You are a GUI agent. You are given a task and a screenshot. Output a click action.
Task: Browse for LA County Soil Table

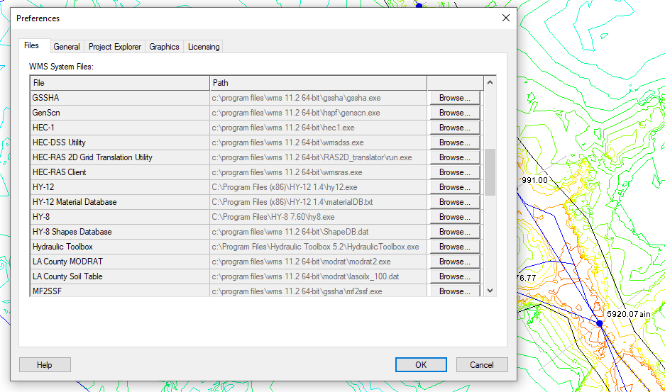click(455, 276)
